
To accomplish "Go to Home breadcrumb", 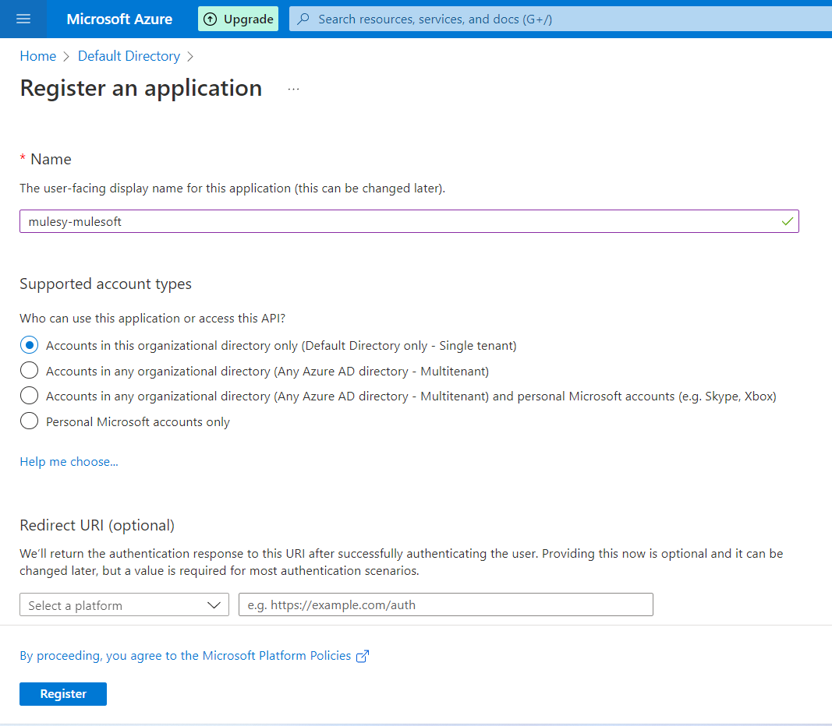I will [x=37, y=56].
